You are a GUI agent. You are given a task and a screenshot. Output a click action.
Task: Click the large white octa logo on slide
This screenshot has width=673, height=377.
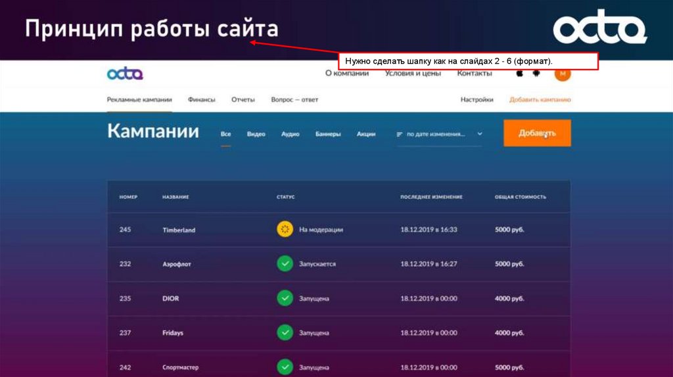point(599,26)
